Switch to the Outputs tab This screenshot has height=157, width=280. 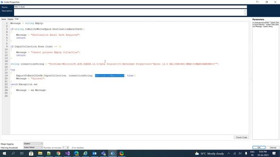(10, 19)
